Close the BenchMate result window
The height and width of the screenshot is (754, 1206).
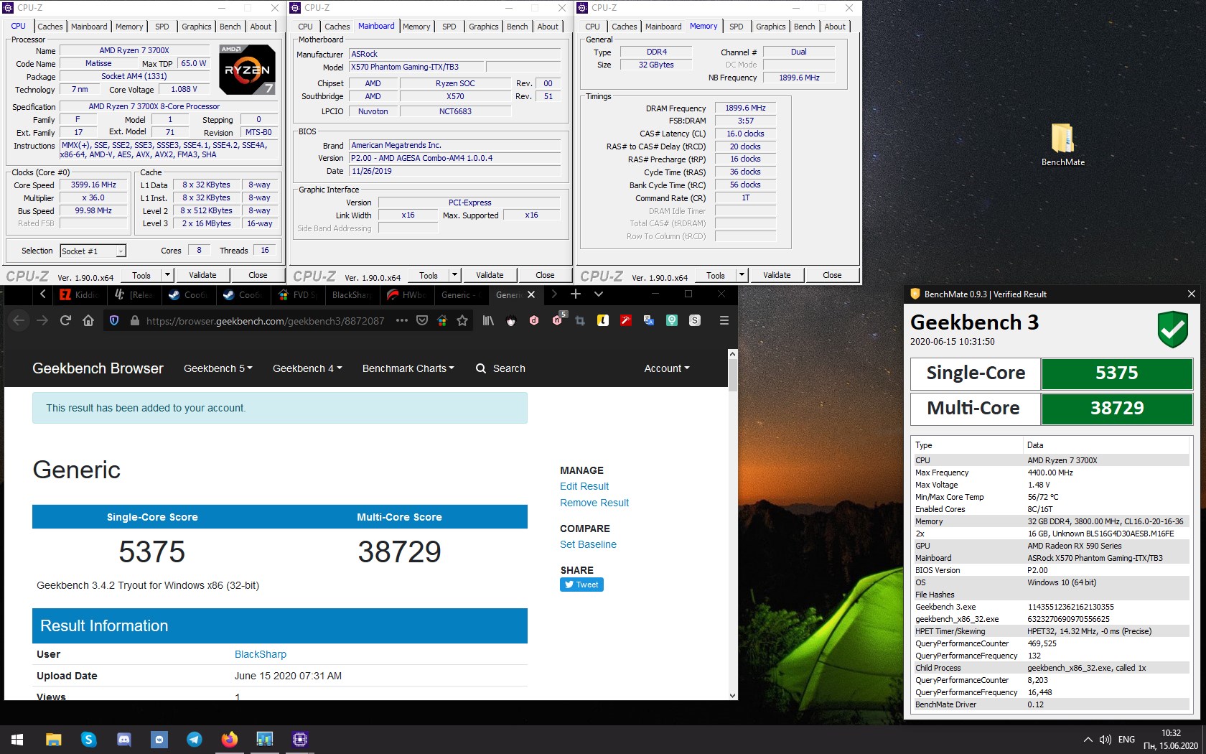coord(1192,294)
